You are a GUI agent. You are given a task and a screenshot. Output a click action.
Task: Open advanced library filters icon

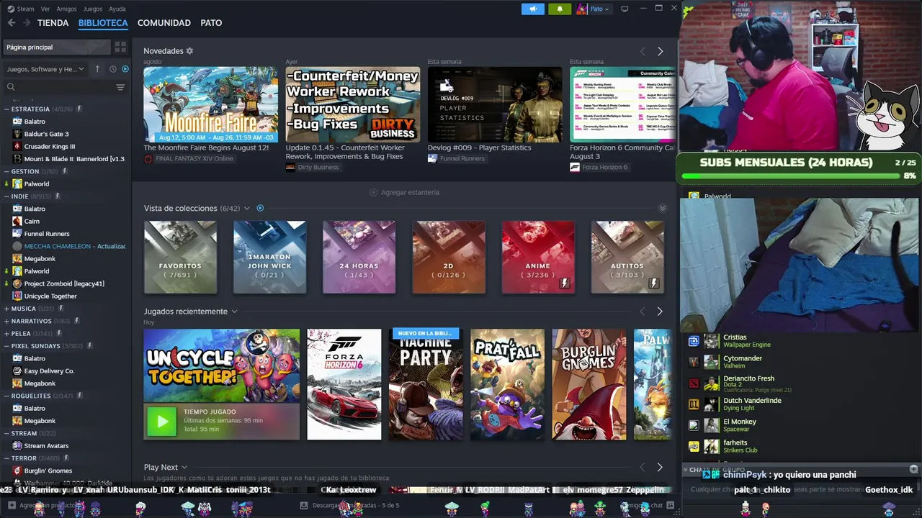[120, 87]
